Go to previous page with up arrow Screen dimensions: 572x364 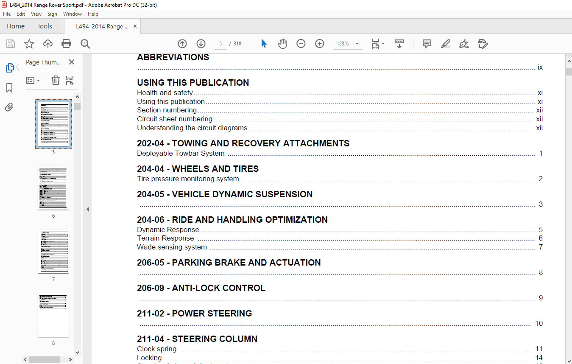pos(182,44)
